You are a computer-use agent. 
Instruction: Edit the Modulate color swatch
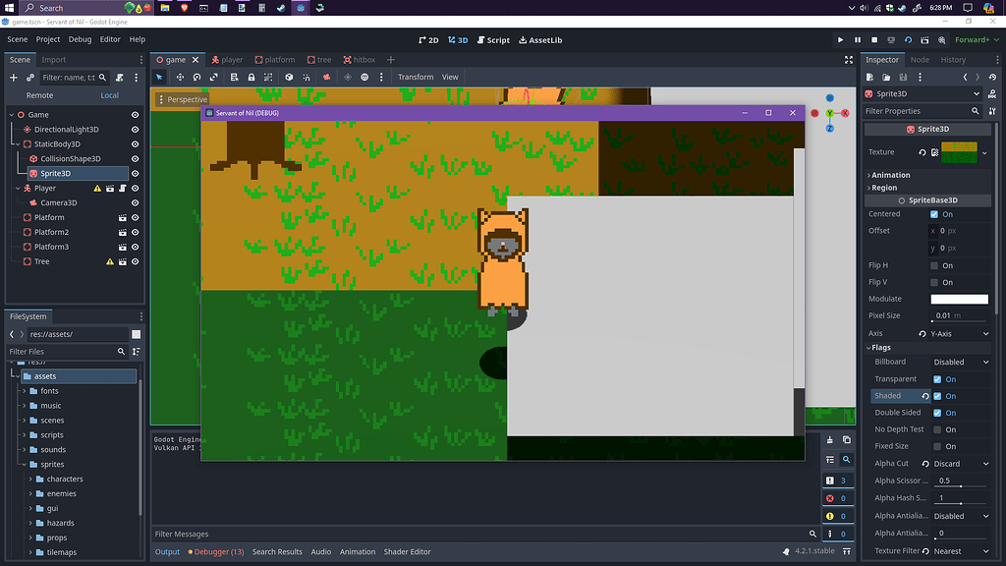click(958, 299)
